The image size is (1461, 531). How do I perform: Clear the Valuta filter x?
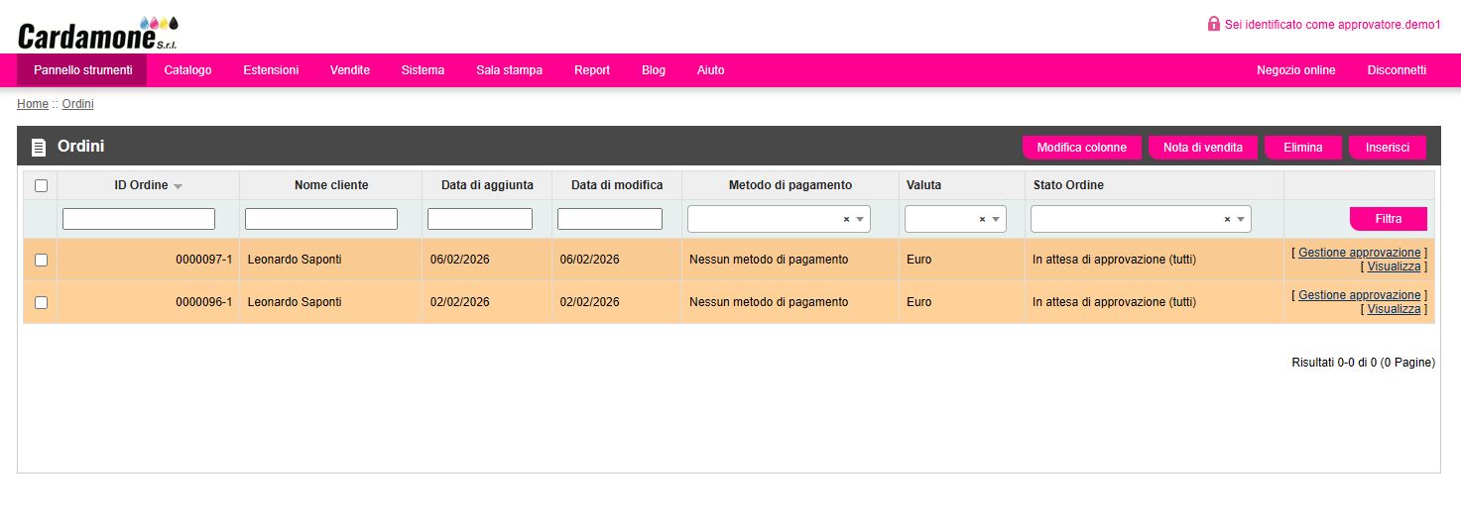[982, 219]
